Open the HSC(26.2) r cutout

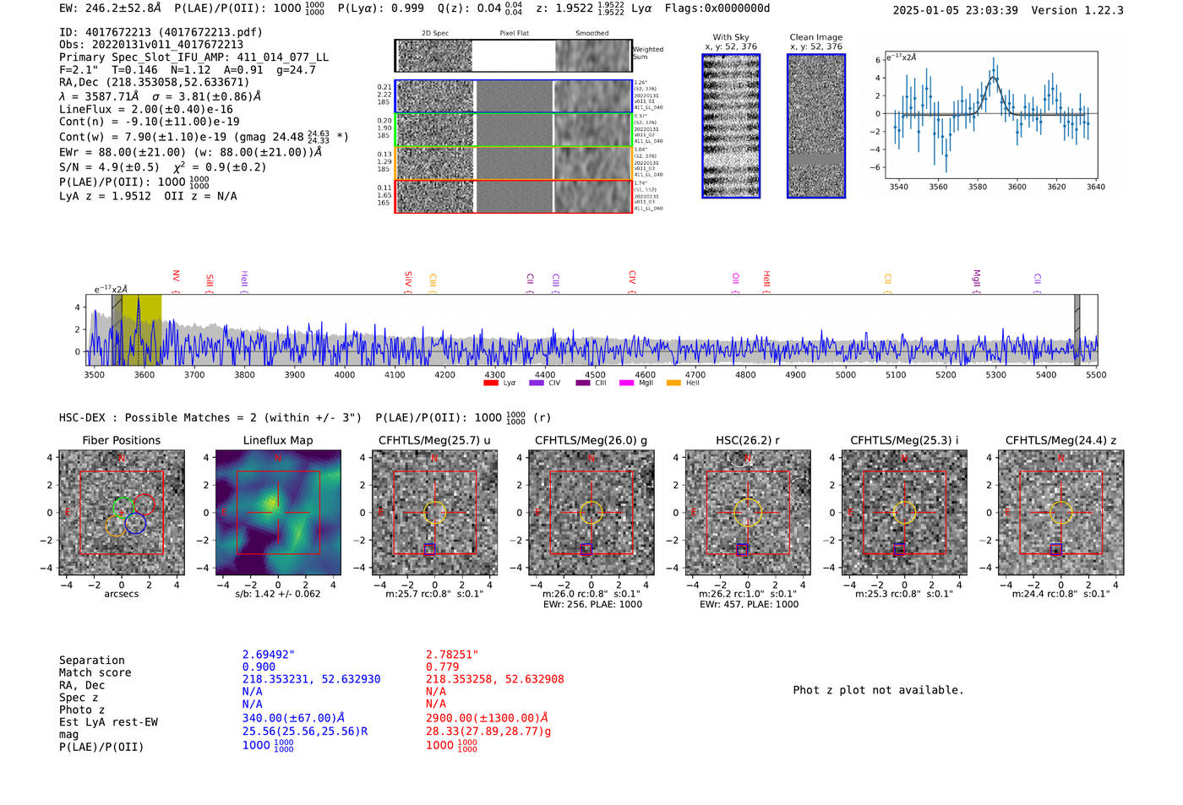coord(748,513)
